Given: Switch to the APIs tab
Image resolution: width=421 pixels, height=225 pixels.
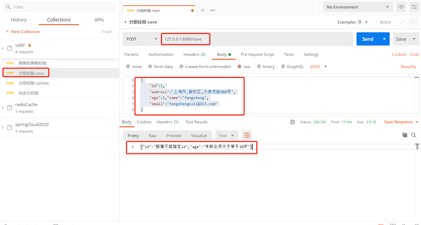Looking at the screenshot, I should point(99,20).
